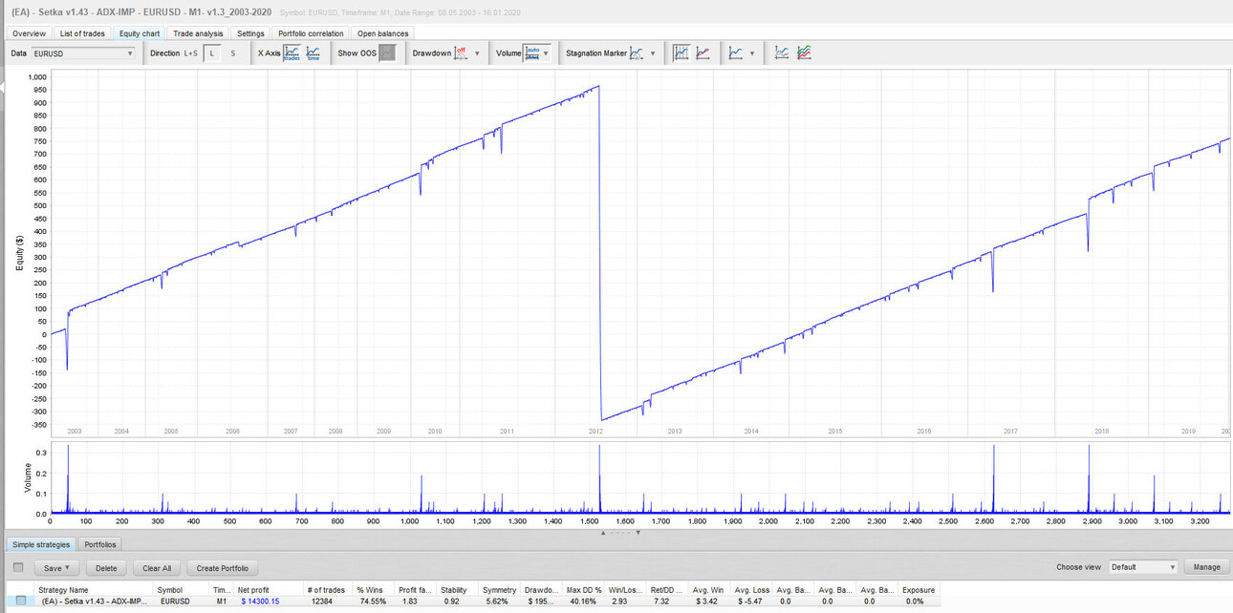Expand the Volume dropdown arrow
The image size is (1233, 613).
547,53
